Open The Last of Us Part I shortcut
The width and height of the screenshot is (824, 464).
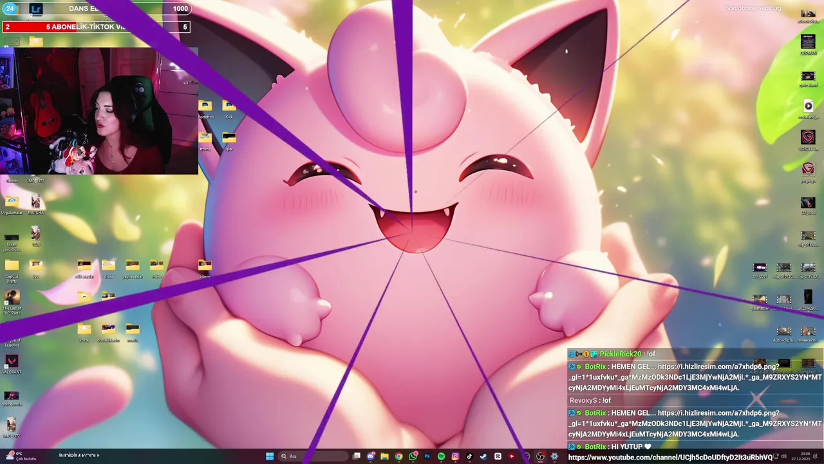pos(12,302)
